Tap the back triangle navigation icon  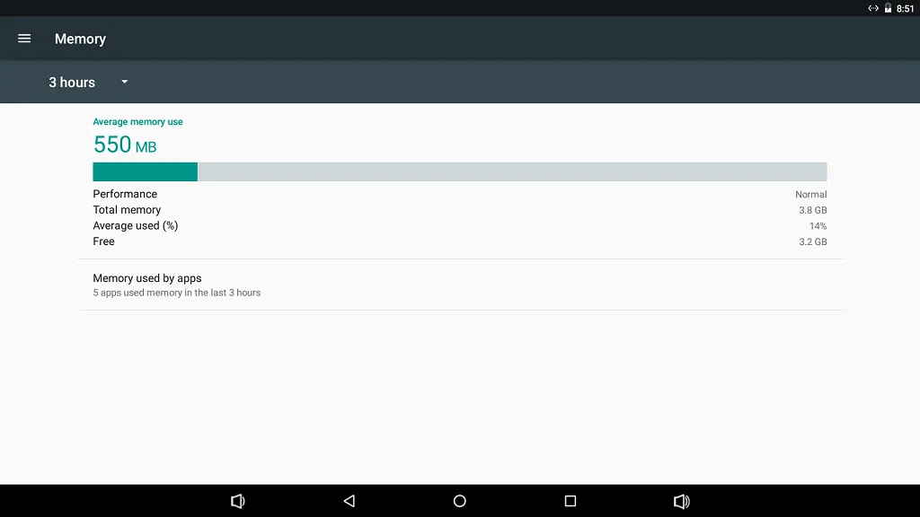349,501
